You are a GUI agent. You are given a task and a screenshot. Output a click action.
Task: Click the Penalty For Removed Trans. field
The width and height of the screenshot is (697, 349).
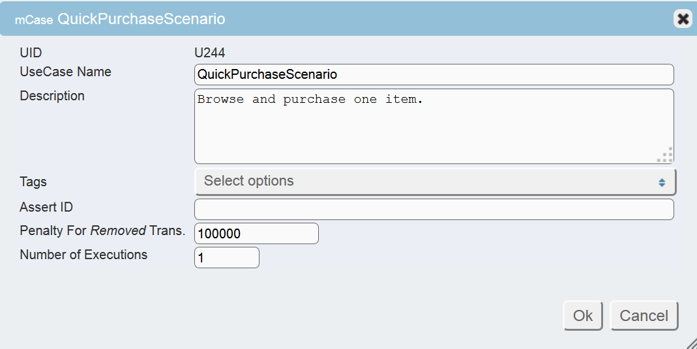[256, 234]
